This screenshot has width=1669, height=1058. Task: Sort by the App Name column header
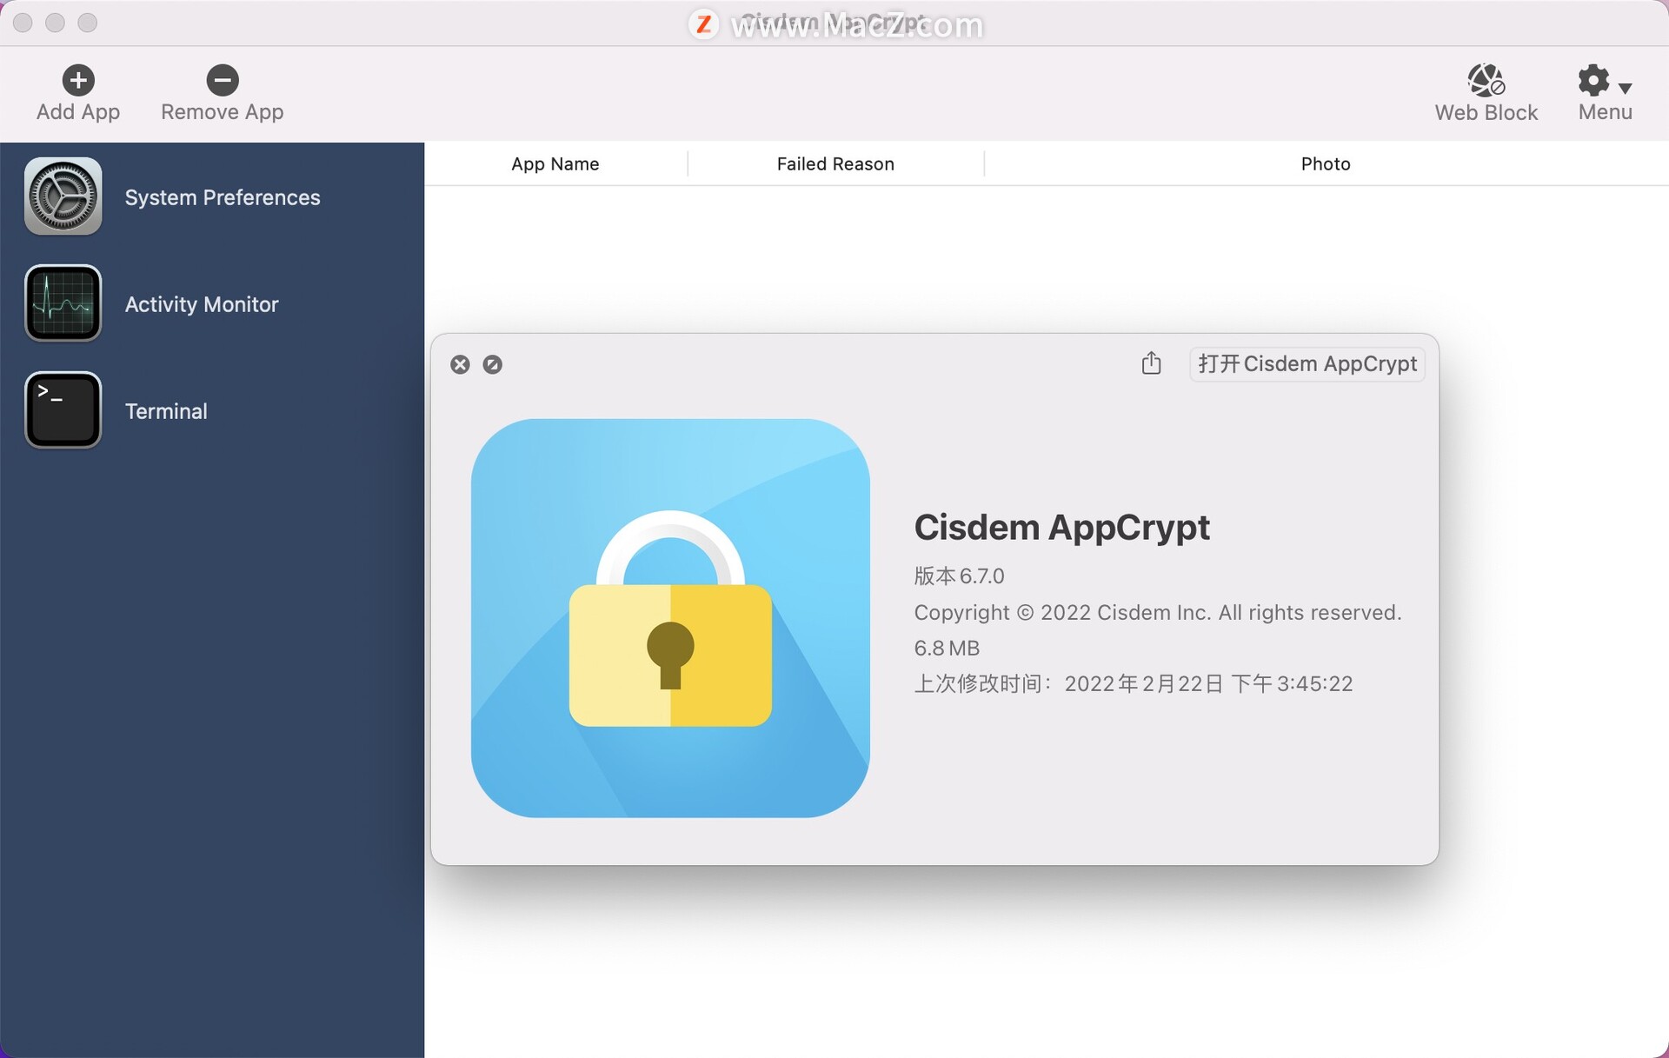point(555,163)
